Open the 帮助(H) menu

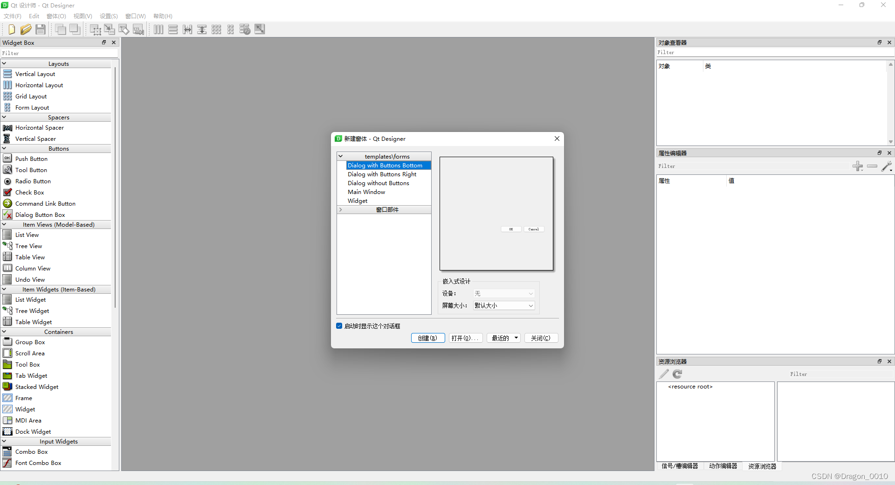(x=163, y=16)
